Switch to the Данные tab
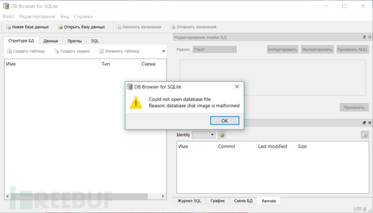Image resolution: width=373 pixels, height=213 pixels. coord(51,41)
